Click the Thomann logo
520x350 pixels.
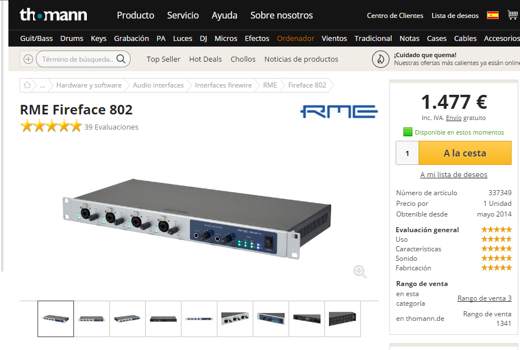point(53,15)
